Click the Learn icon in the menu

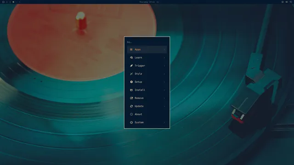click(x=131, y=58)
